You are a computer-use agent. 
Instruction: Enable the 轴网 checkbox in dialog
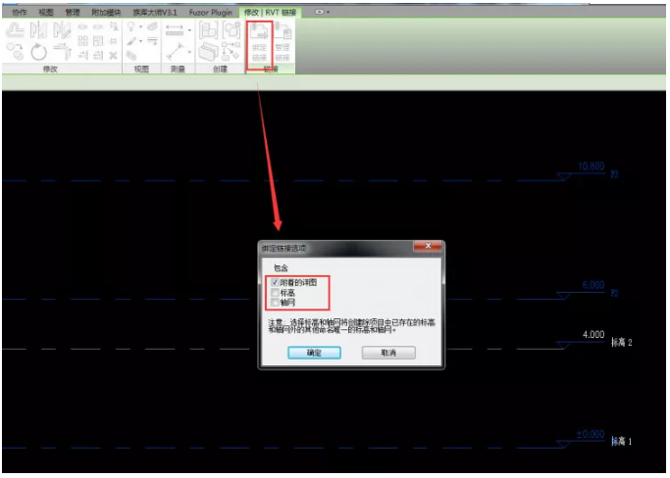[x=276, y=303]
